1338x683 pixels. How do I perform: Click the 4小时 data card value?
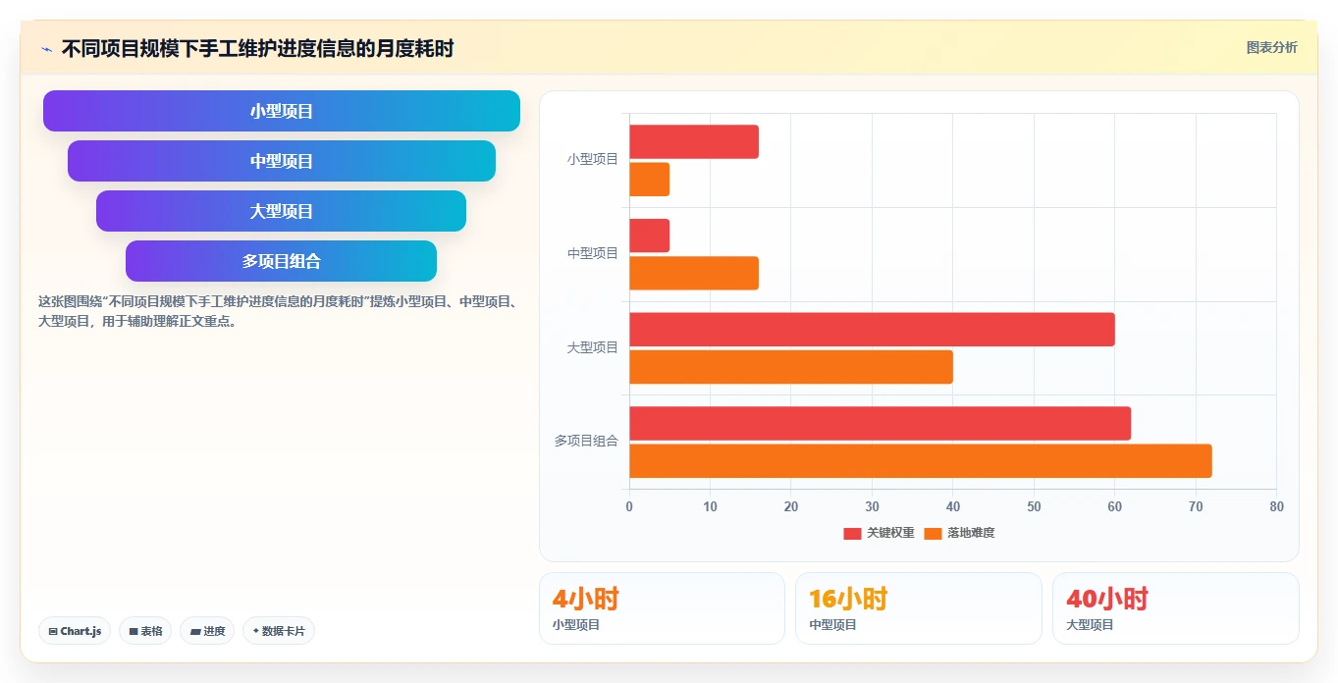586,599
